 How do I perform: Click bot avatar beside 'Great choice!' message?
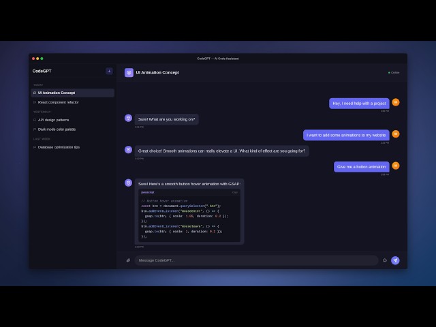point(128,150)
